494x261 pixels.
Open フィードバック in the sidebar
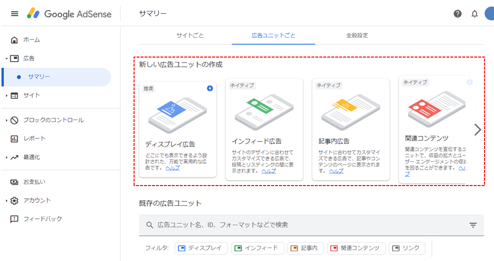coord(43,219)
